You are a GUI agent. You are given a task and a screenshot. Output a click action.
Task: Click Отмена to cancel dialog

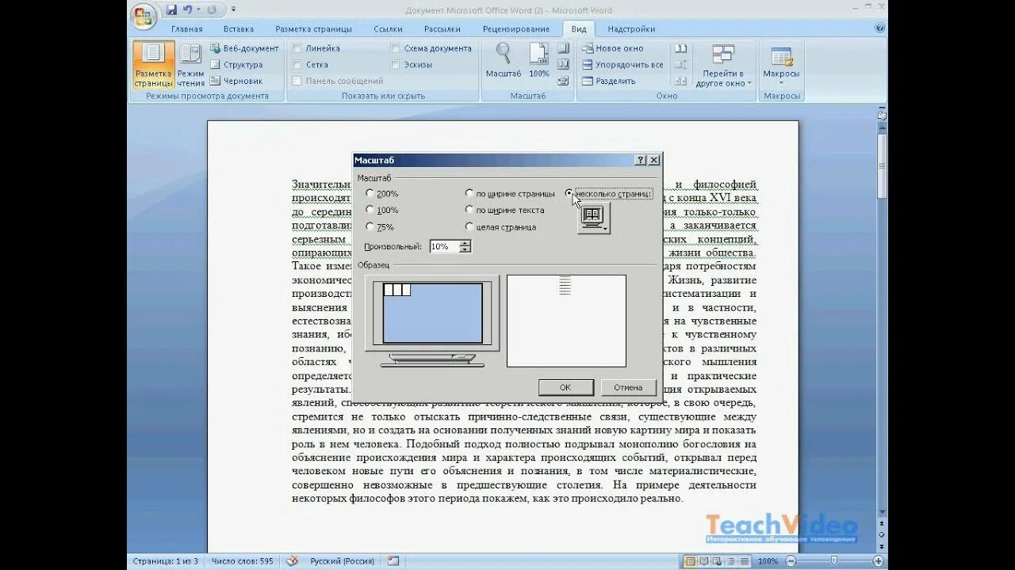628,387
